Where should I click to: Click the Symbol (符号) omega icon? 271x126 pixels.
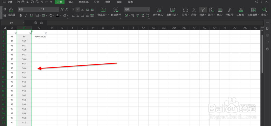(x=185, y=10)
